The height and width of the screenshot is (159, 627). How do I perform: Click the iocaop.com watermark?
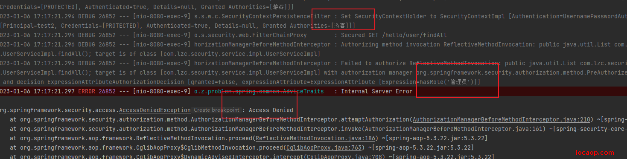[x=594, y=152]
